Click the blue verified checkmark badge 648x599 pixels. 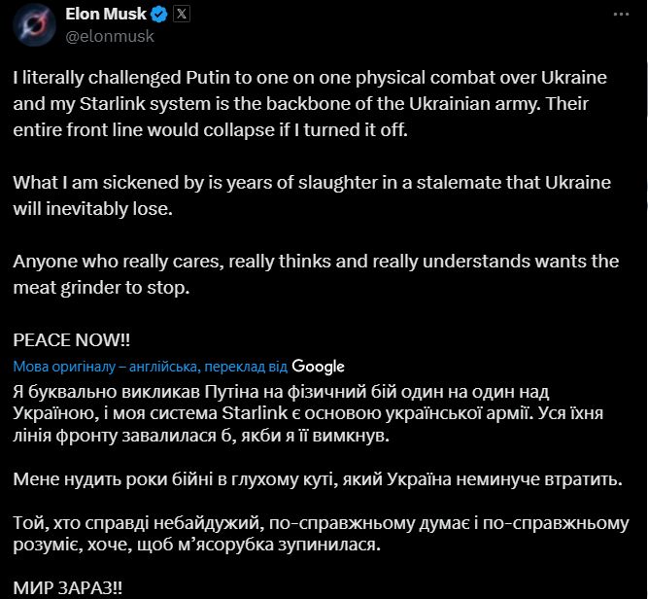[x=159, y=15]
